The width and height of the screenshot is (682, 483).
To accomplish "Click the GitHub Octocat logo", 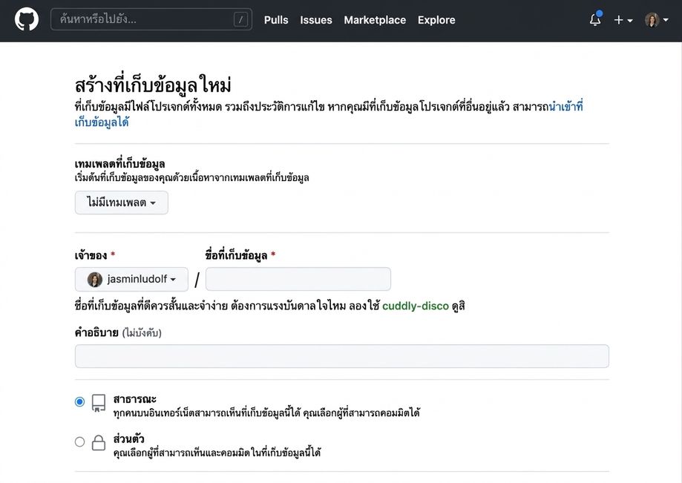I will tap(27, 19).
